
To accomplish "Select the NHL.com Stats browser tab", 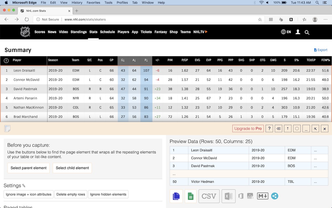I will pos(45,11).
